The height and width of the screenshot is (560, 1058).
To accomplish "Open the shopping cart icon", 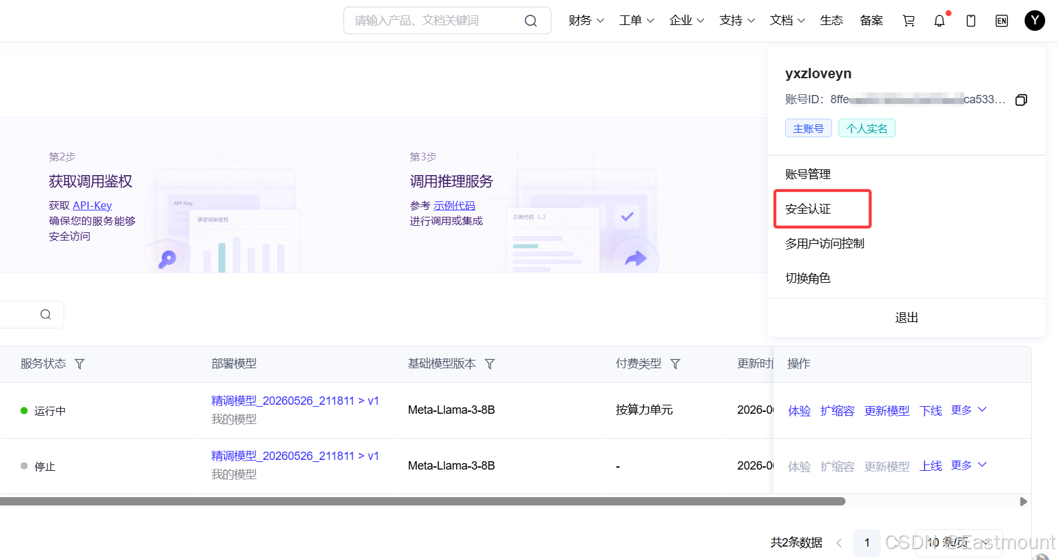I will tap(908, 21).
